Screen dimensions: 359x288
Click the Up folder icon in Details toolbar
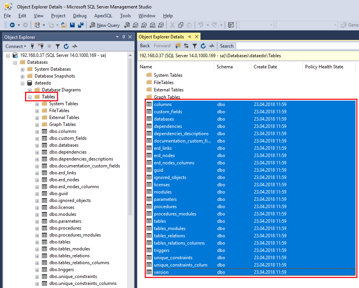point(178,46)
